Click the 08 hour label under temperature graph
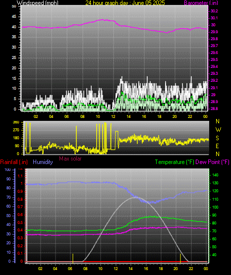The width and height of the screenshot is (231, 275). pos(85,269)
